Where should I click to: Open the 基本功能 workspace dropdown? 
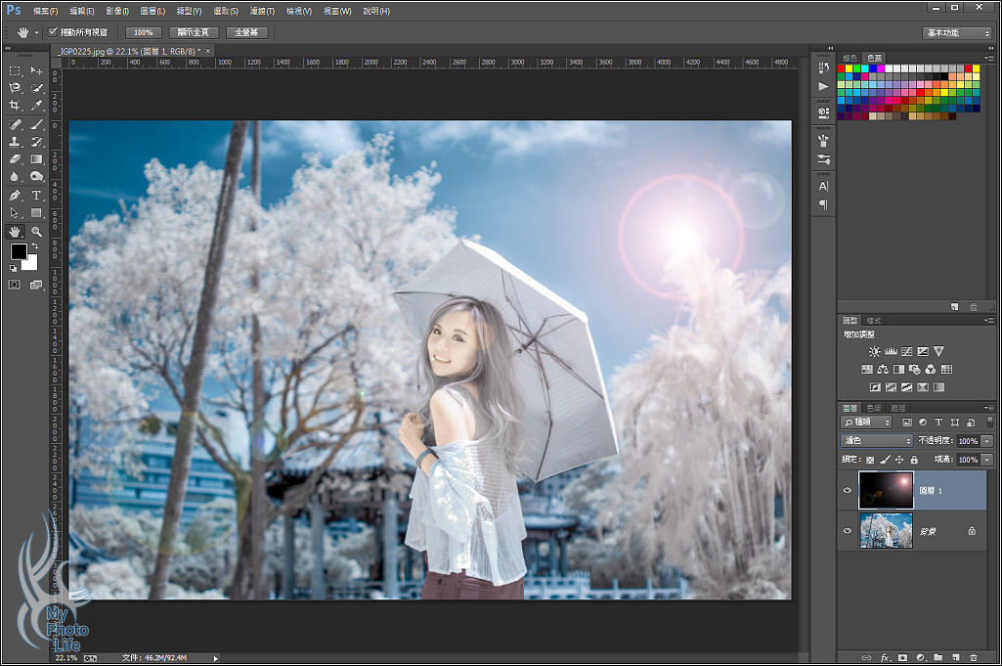(x=956, y=32)
